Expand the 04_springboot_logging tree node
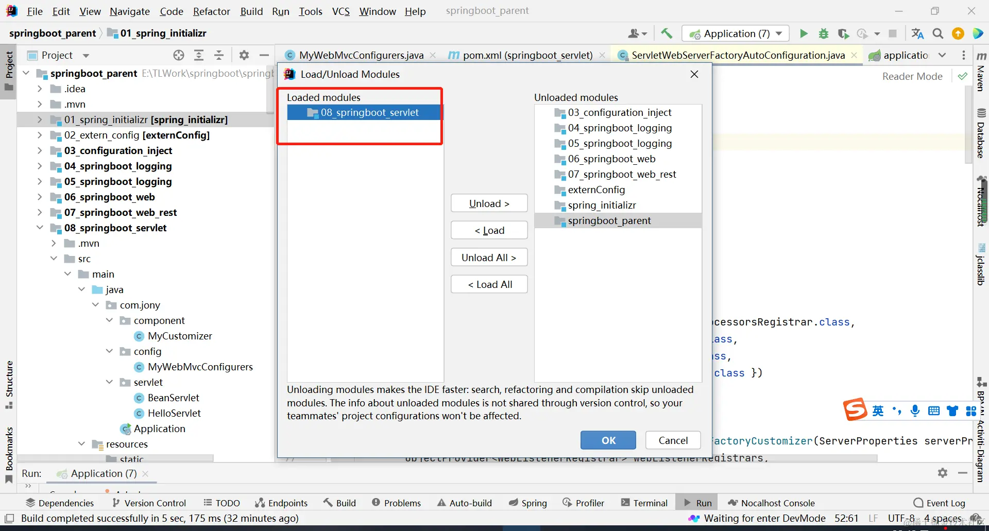The image size is (989, 531). (x=40, y=166)
